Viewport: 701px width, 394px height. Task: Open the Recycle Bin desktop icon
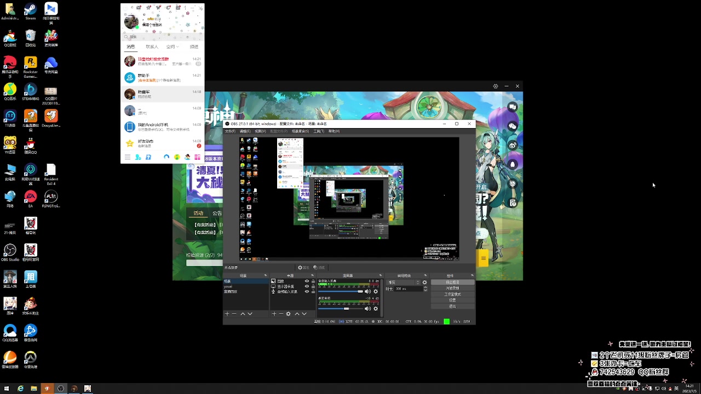pyautogui.click(x=31, y=38)
